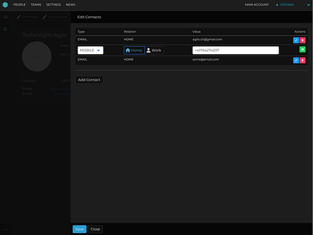The height and width of the screenshot is (235, 313).
Task: Save the contact changes
Action: point(80,229)
